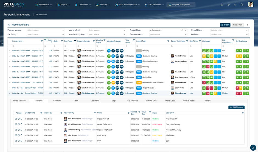
Task: Click the Reset Filters button
Action: pos(238,25)
